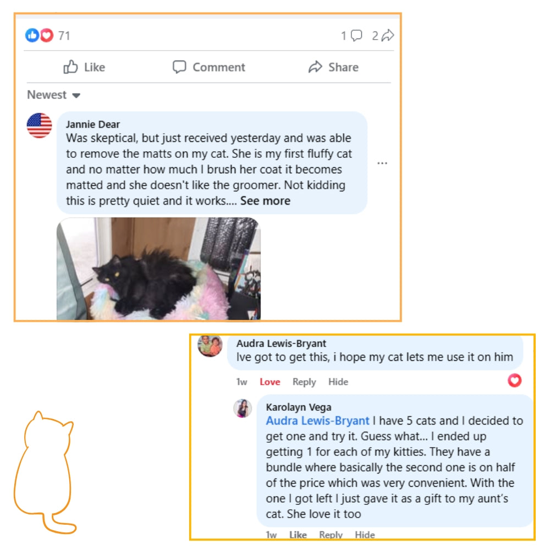The height and width of the screenshot is (550, 550).
Task: Open the Newest sort dropdown
Action: pyautogui.click(x=54, y=95)
